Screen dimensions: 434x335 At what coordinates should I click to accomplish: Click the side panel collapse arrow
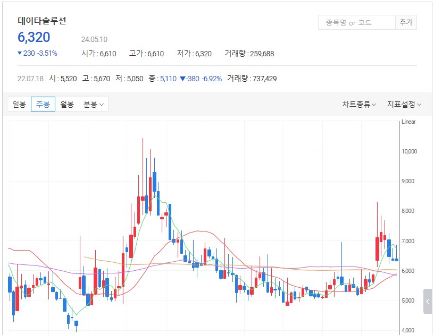pyautogui.click(x=428, y=302)
